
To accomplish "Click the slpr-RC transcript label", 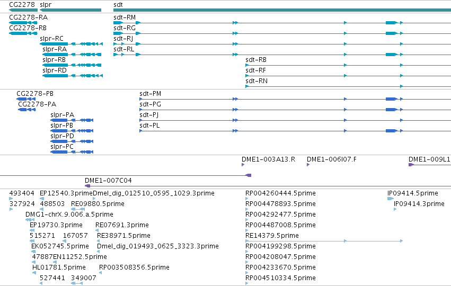I will [x=51, y=39].
